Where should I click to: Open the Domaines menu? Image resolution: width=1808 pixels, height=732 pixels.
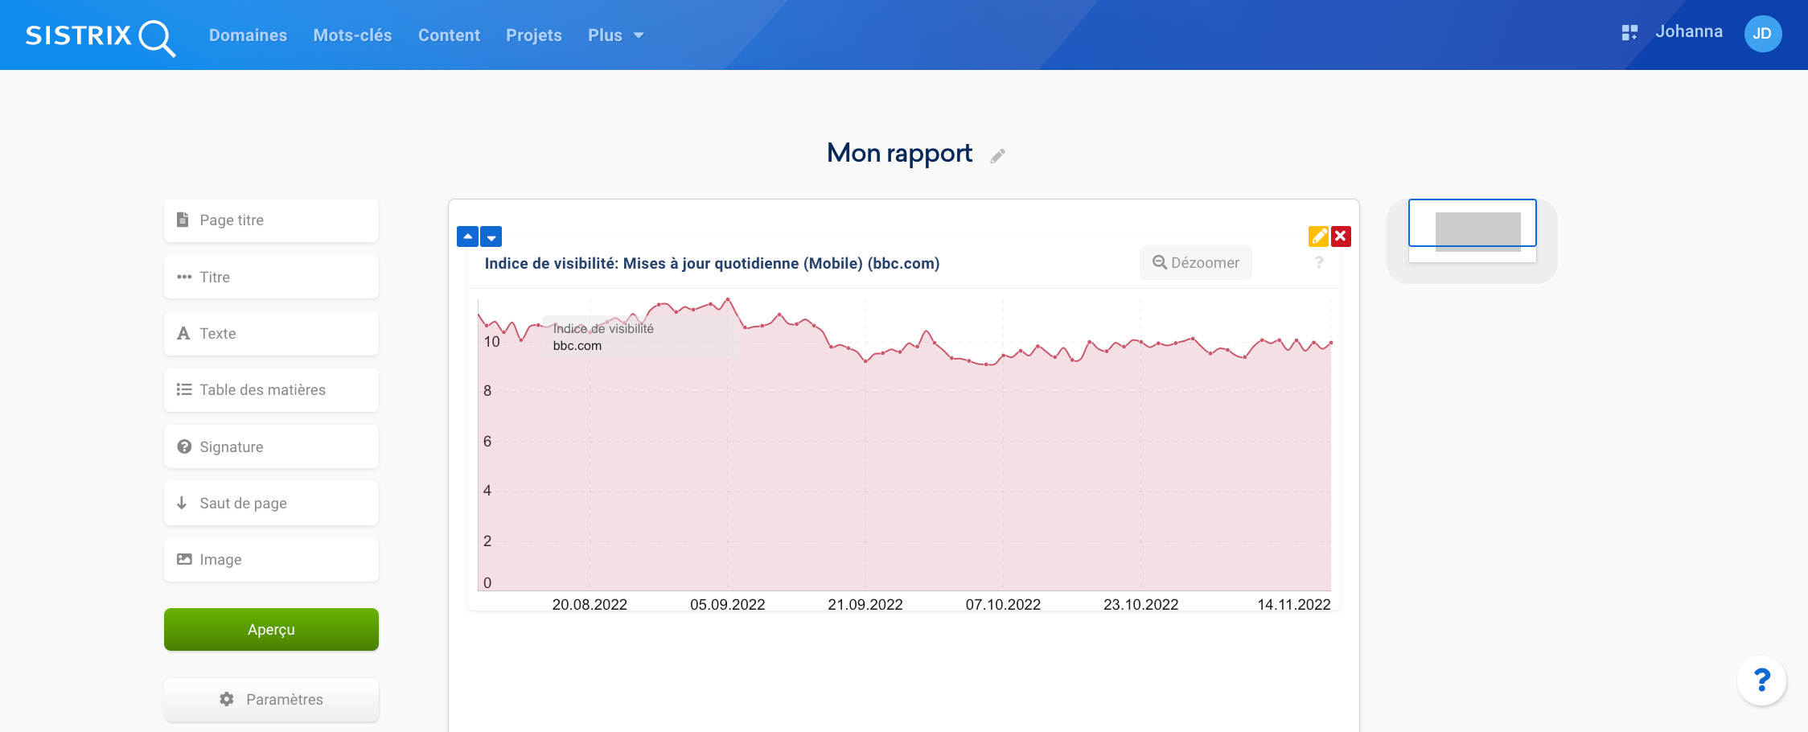point(248,35)
